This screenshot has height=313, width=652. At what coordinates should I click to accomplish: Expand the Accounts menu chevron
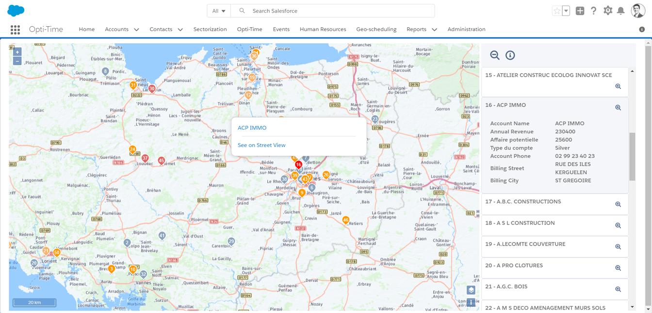point(136,30)
